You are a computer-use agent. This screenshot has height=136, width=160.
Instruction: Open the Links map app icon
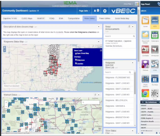[x=155, y=64]
